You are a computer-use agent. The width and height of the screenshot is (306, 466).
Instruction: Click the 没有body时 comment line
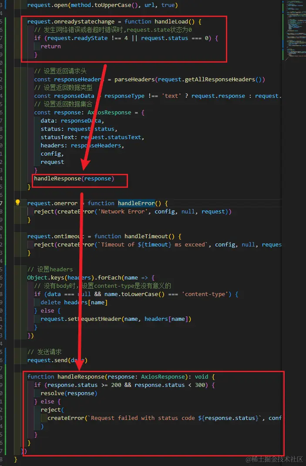click(103, 286)
